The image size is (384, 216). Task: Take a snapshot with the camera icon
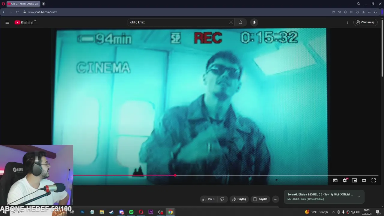339,12
